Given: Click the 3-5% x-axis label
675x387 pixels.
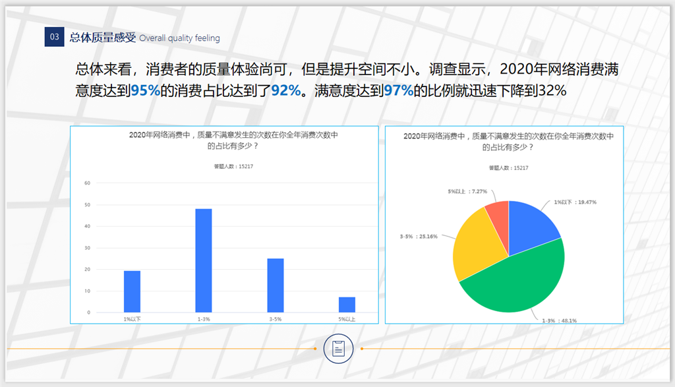Looking at the screenshot, I should [x=276, y=319].
